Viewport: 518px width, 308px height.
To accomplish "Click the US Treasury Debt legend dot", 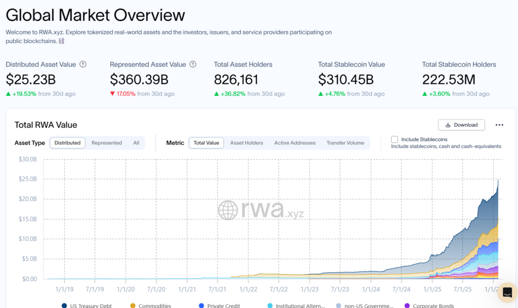I will (65, 305).
